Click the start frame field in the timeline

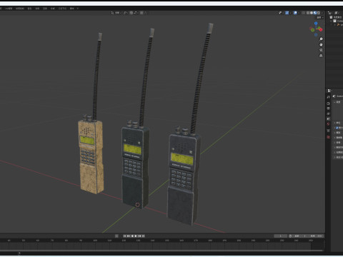coord(300,236)
